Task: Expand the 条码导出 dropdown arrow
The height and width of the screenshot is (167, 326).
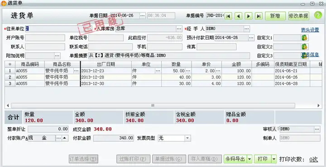Action: pos(249,159)
